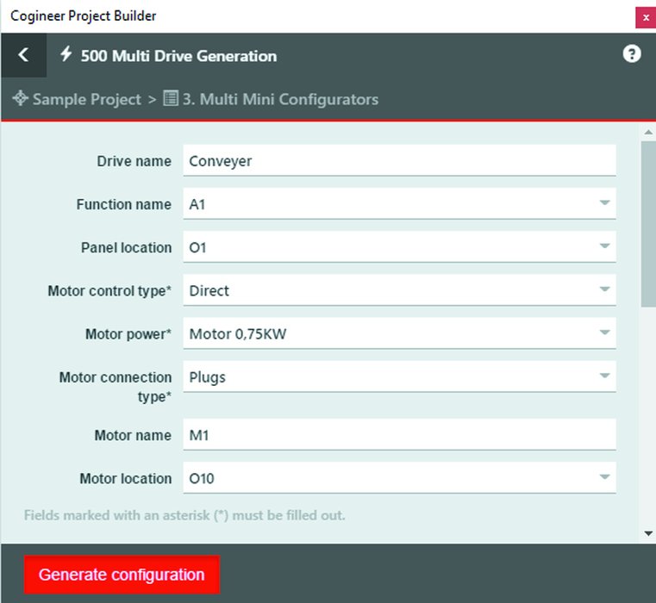This screenshot has width=656, height=603.
Task: Click the Drive name text field
Action: (x=399, y=160)
